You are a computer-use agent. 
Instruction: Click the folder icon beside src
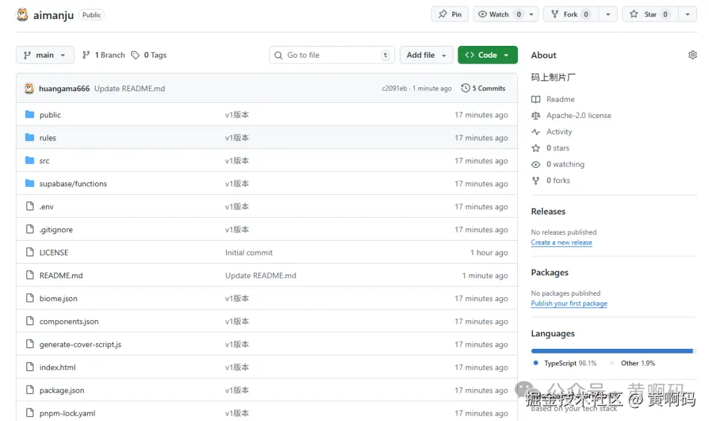30,161
